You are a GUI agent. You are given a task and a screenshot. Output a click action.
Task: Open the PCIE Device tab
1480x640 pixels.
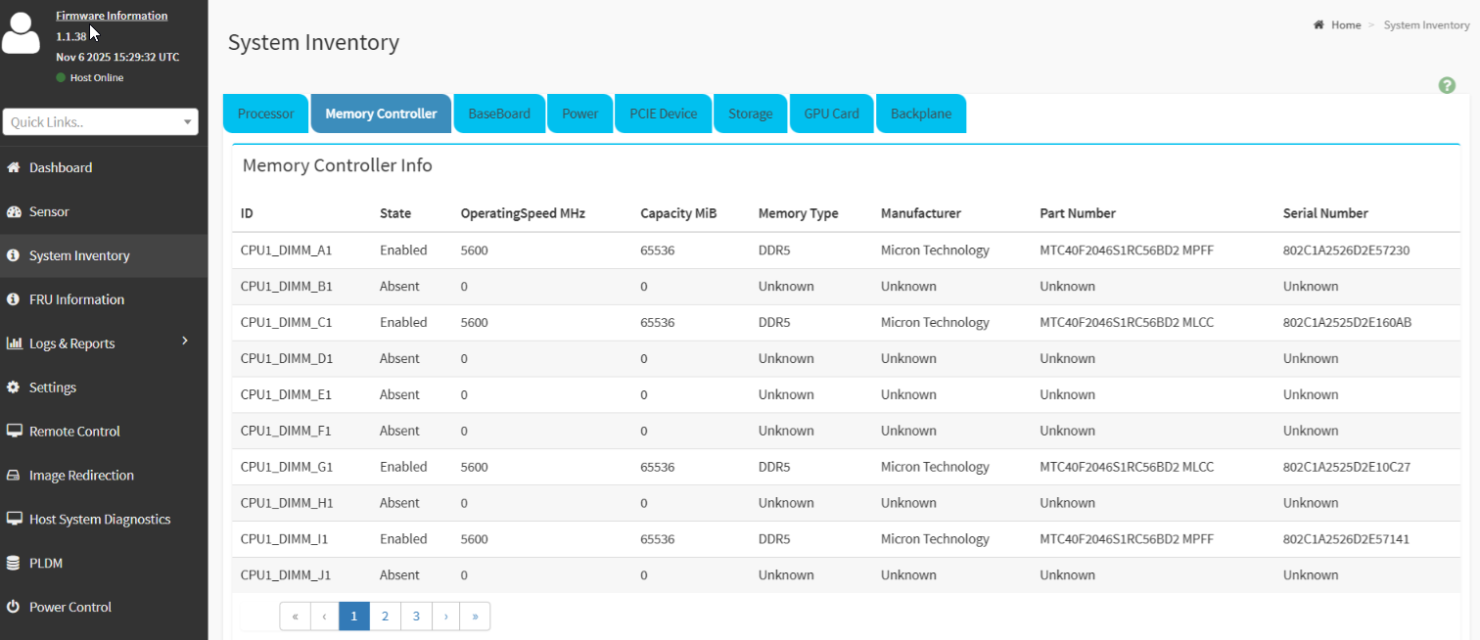(x=664, y=114)
